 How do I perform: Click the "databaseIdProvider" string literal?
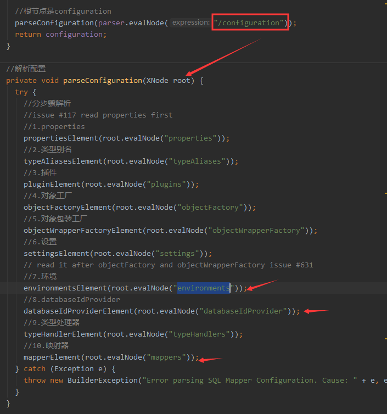click(243, 311)
